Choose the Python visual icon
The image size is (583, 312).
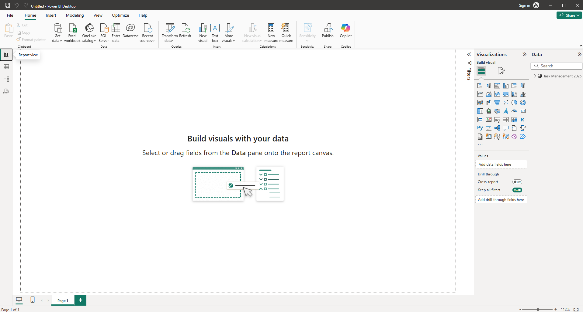pyautogui.click(x=480, y=128)
